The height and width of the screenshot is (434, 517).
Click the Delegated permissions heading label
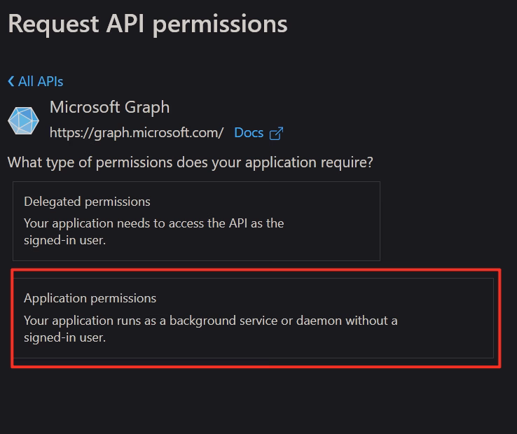click(x=87, y=202)
